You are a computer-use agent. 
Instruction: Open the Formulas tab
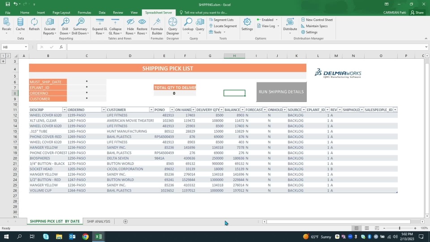click(x=84, y=13)
